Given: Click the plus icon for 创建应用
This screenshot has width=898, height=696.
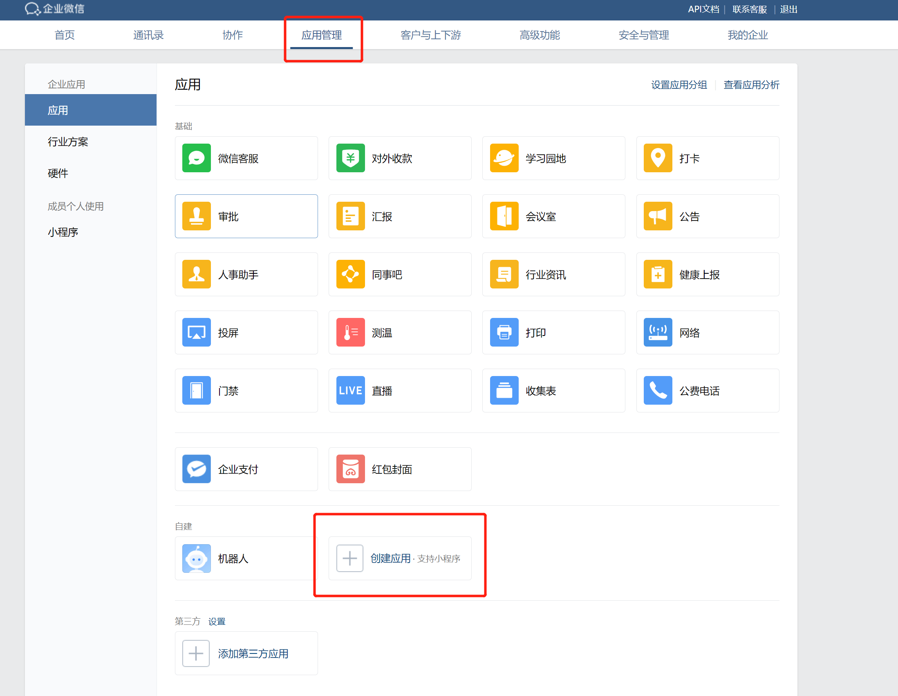Looking at the screenshot, I should [349, 558].
